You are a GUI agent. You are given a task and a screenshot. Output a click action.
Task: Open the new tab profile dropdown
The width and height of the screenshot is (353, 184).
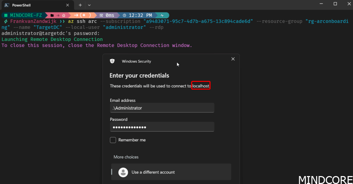pos(89,5)
